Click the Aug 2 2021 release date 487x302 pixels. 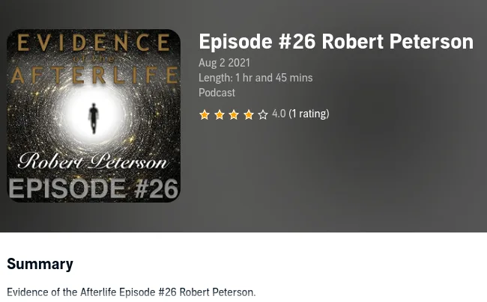224,63
